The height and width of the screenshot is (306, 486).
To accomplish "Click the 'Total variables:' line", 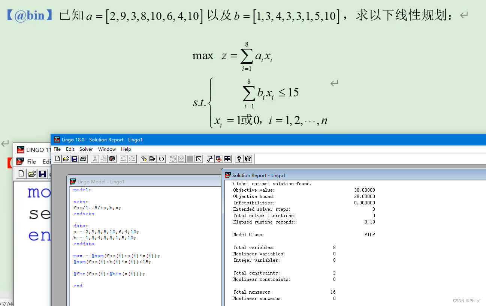I will (x=284, y=247).
